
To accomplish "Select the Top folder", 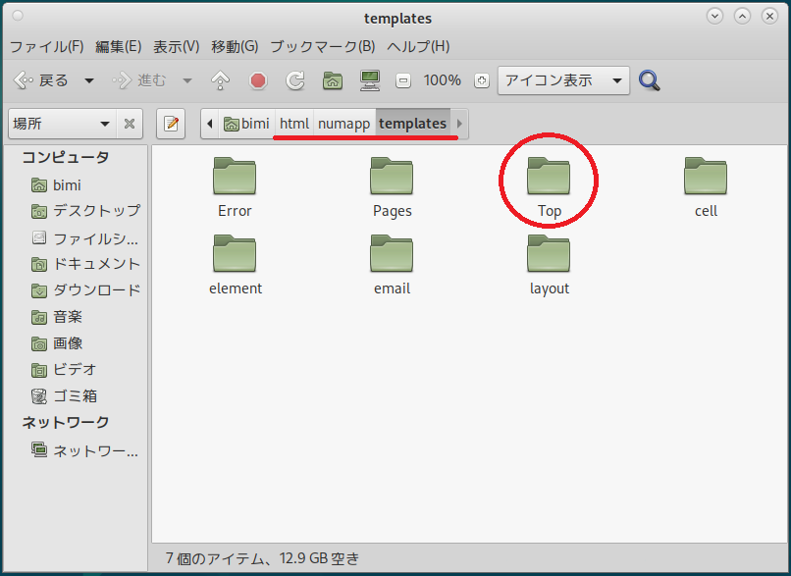I will click(549, 187).
